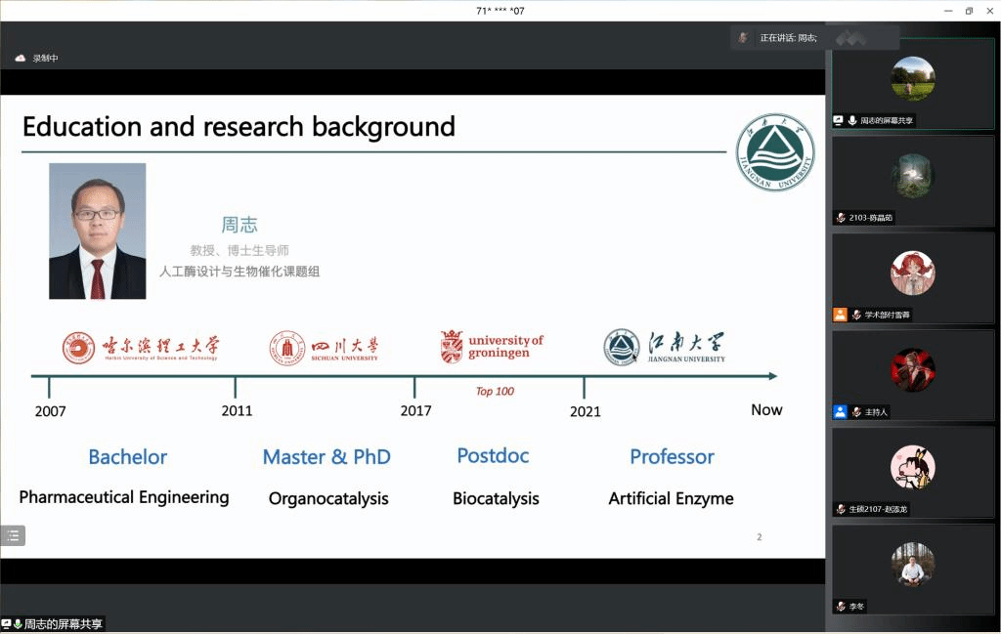This screenshot has width=1001, height=634.
Task: Click the muted mic icon for 生硕2107-赵添龙
Action: coord(841,509)
